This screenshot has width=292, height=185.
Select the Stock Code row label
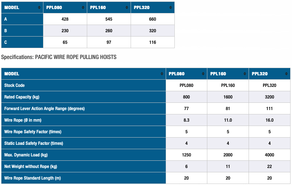pos(14,85)
